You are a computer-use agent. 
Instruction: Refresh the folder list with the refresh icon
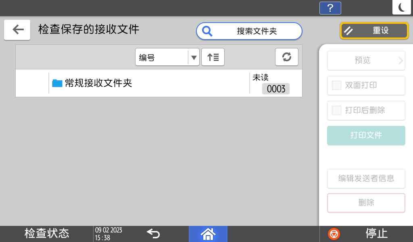coord(286,57)
